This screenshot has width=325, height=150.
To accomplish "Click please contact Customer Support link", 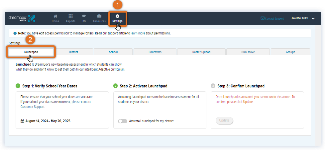I will 55,104.
